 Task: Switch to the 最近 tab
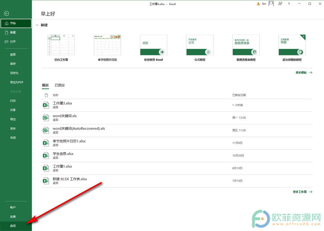click(x=45, y=85)
